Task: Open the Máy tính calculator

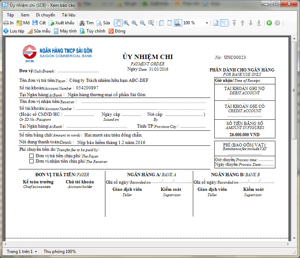Action: pos(65,31)
